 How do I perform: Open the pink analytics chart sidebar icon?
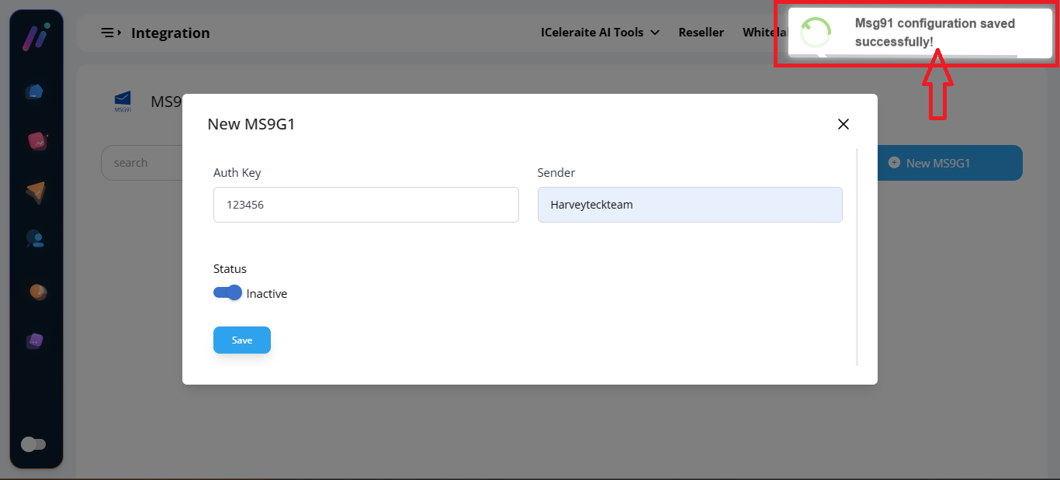pyautogui.click(x=36, y=141)
